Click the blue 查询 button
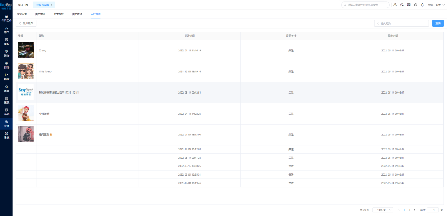The width and height of the screenshot is (447, 216). 438,23
